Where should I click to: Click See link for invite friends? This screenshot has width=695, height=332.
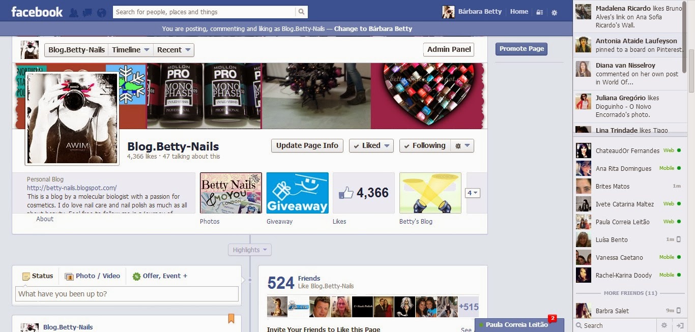(x=466, y=329)
